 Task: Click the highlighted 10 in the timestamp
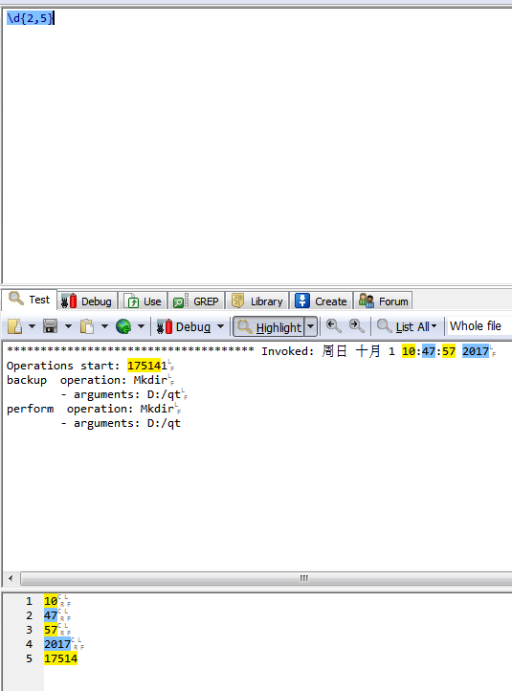pyautogui.click(x=409, y=351)
